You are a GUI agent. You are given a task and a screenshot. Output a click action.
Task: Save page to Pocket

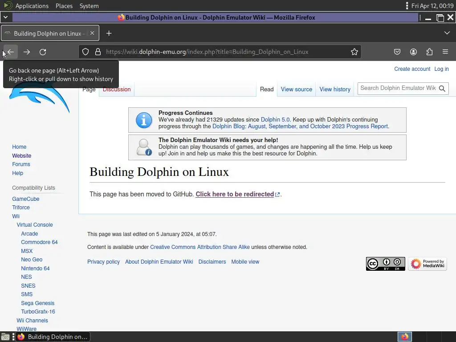coord(397,52)
